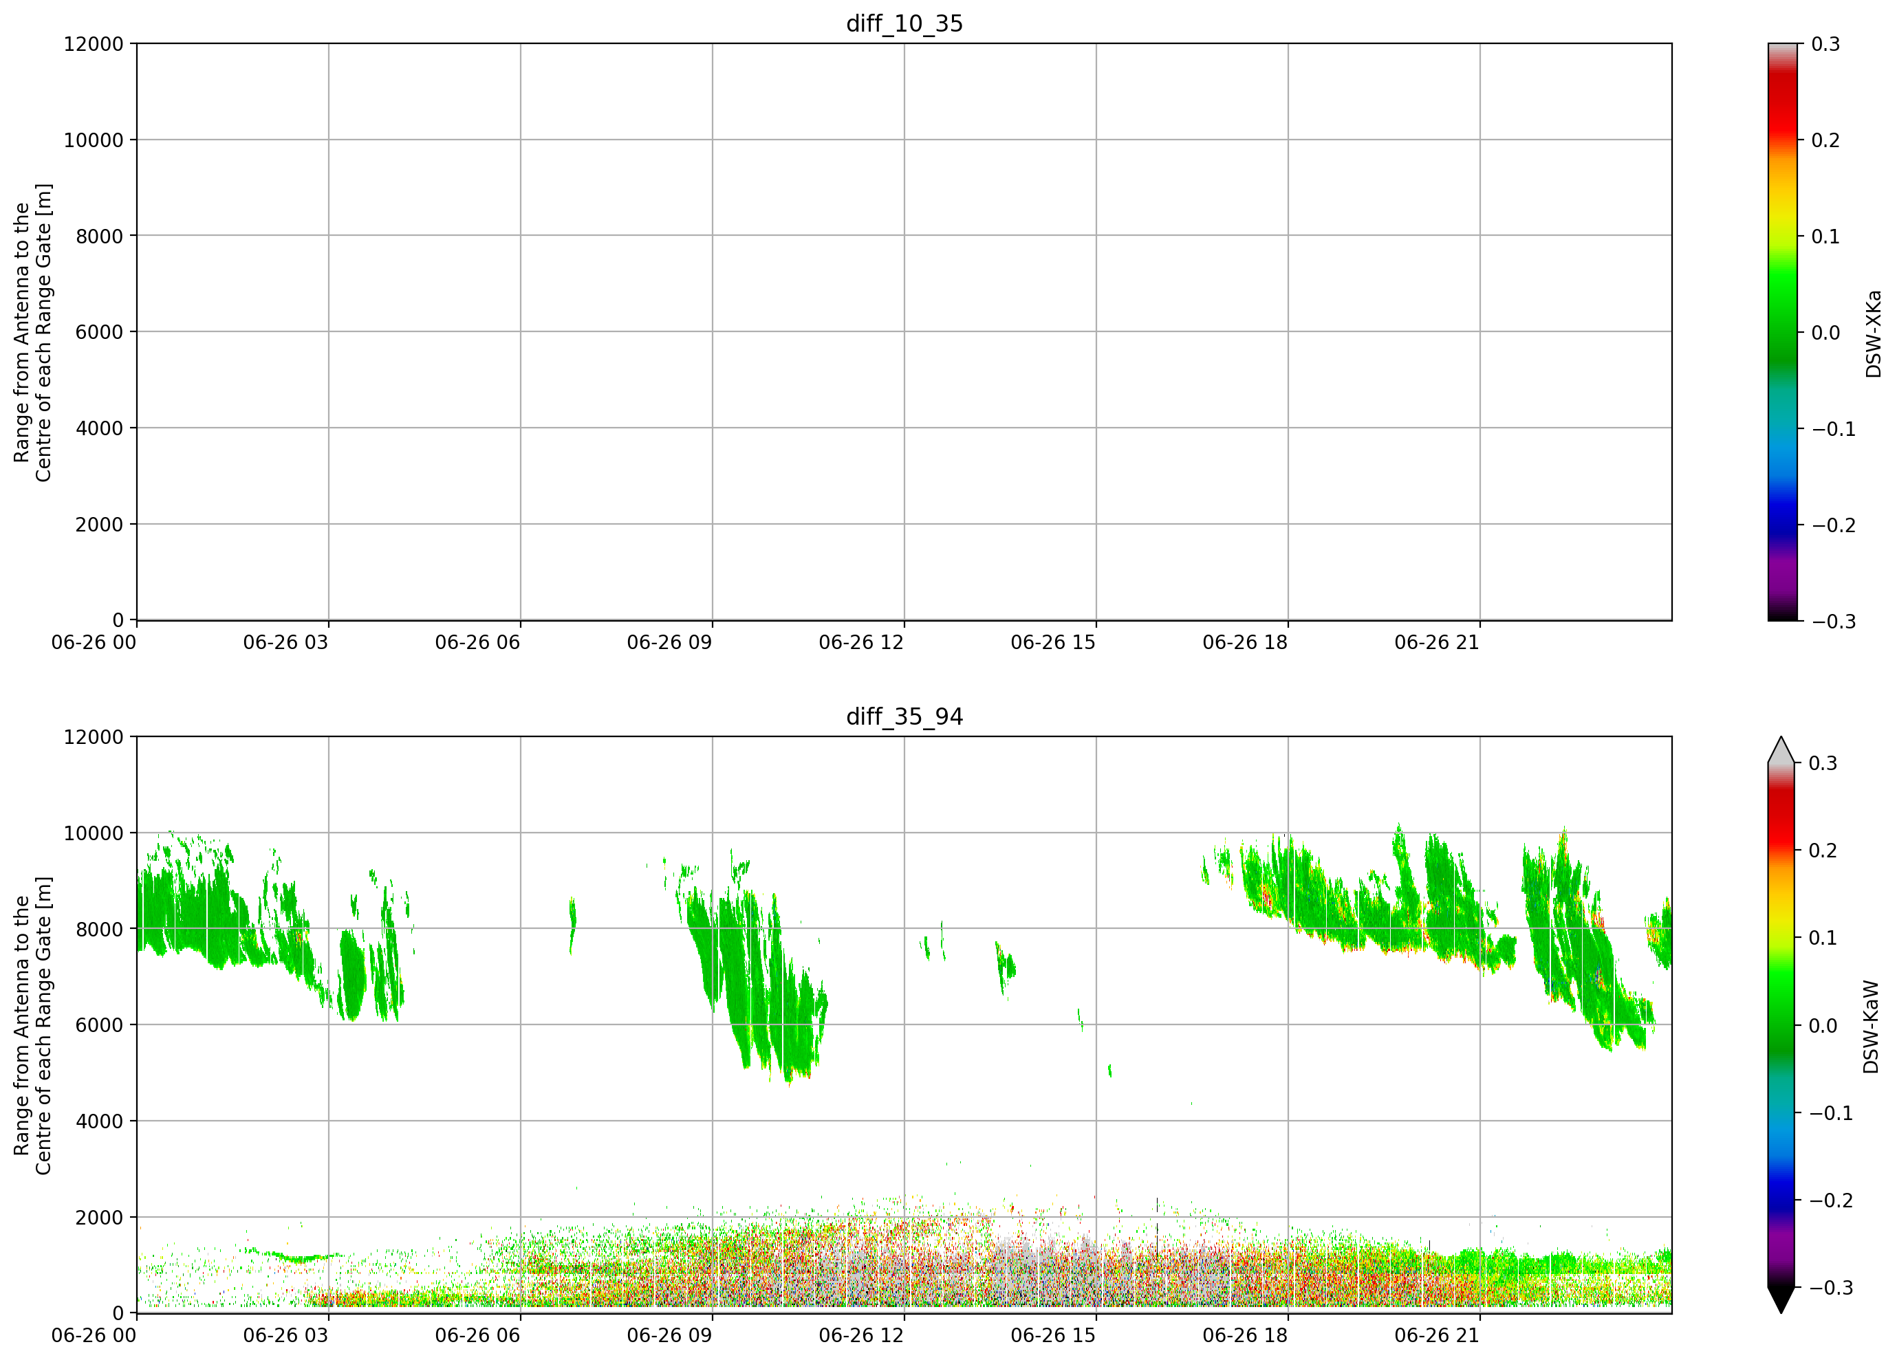Image resolution: width=1897 pixels, height=1360 pixels.
Task: Select the DSW-XKa colorbar label
Action: point(1873,333)
